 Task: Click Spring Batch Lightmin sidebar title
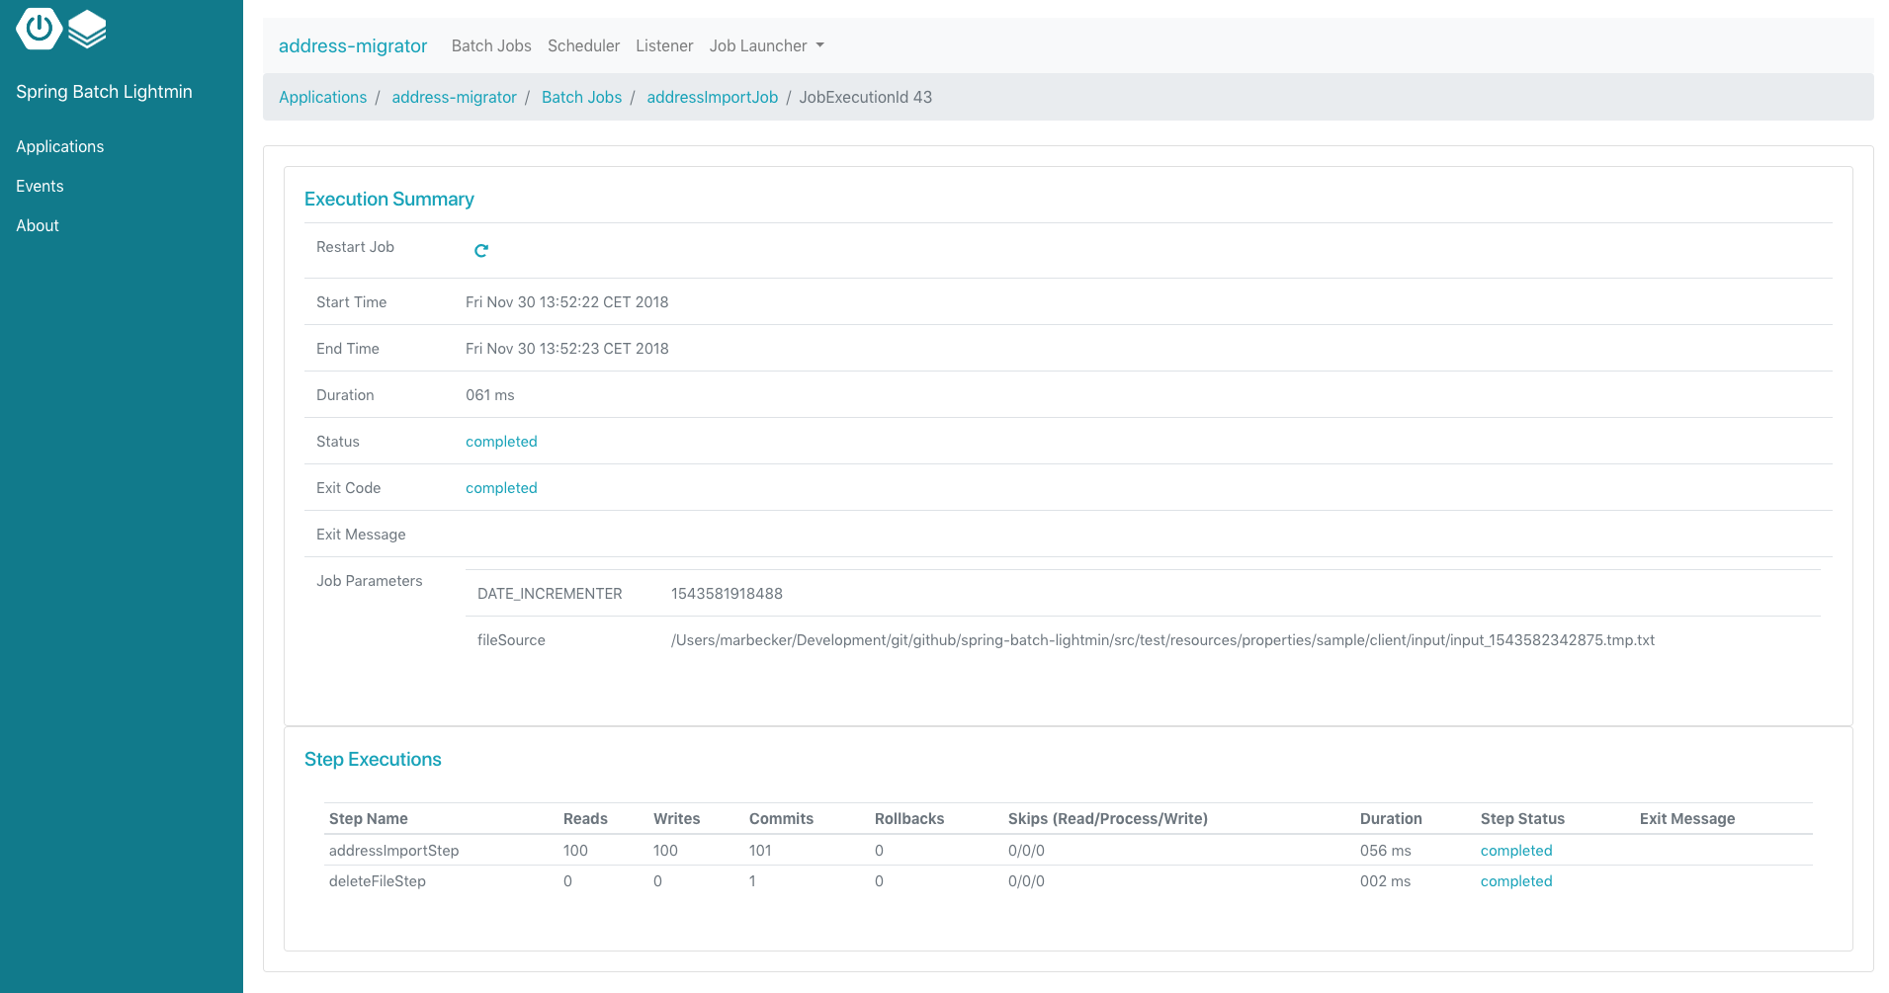point(104,92)
